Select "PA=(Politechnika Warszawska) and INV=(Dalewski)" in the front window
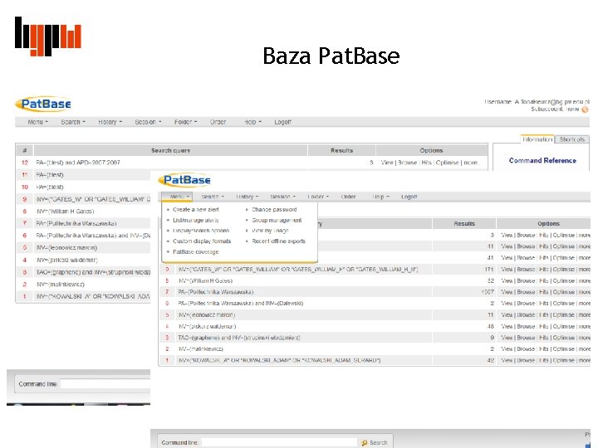598x448 pixels. [241, 304]
